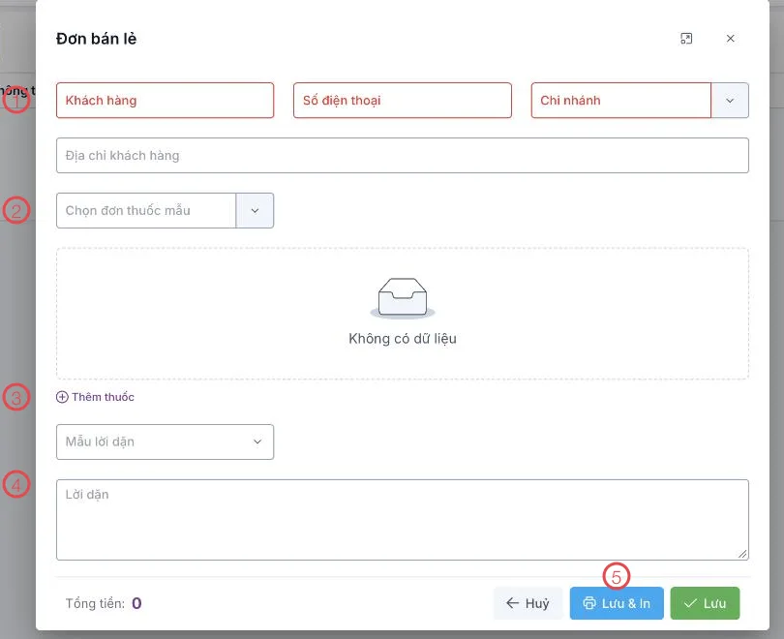Click the Thêm thuốc link text
This screenshot has width=784, height=639.
point(103,397)
